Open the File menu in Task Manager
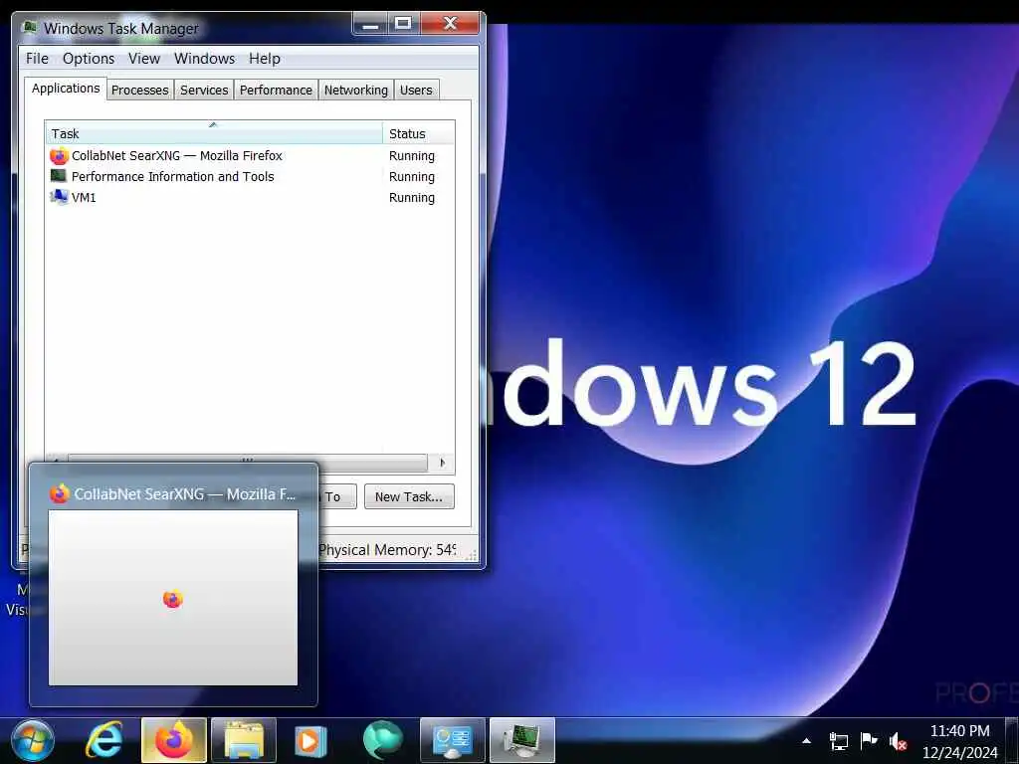The height and width of the screenshot is (764, 1019). 37,59
